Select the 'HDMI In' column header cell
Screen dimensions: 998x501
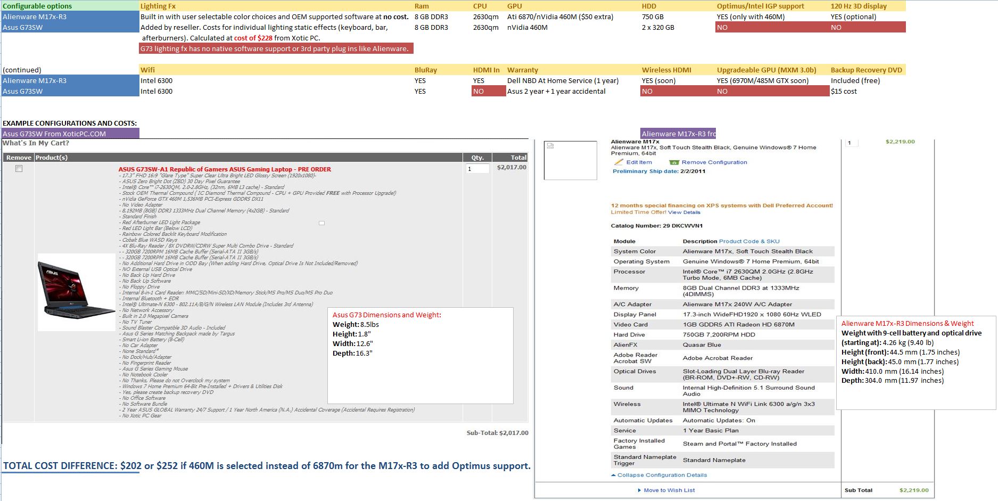489,70
